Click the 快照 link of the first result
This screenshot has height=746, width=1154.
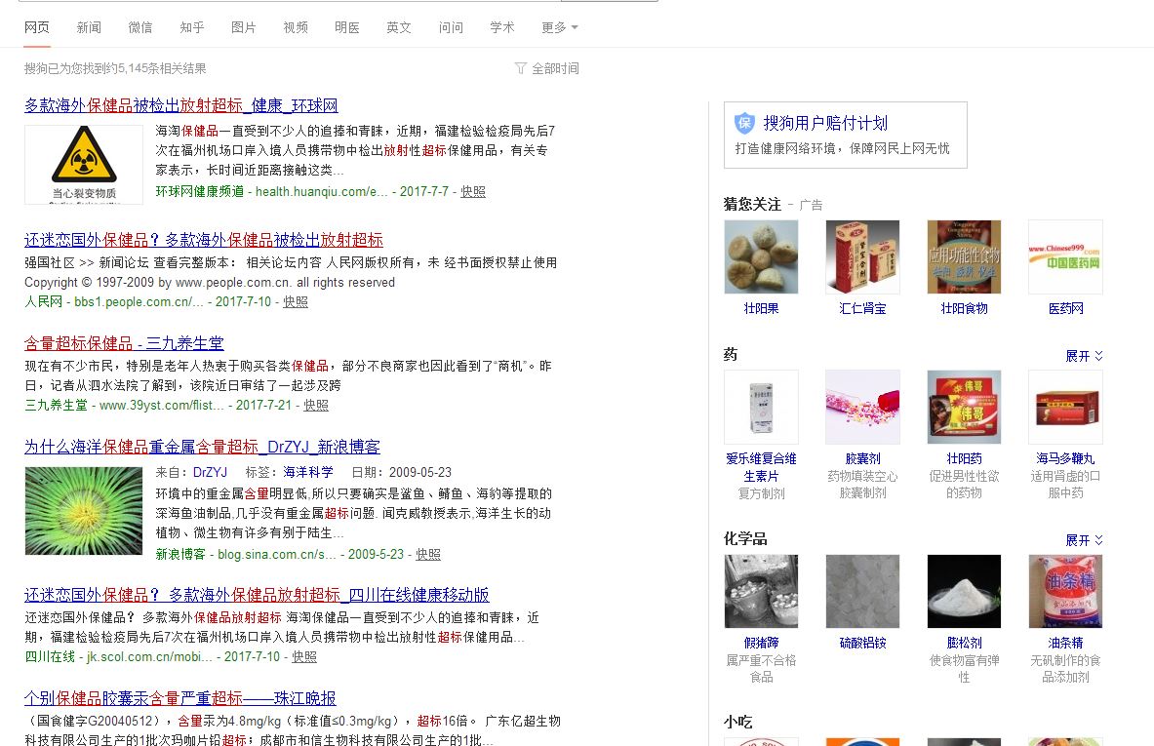pos(472,192)
